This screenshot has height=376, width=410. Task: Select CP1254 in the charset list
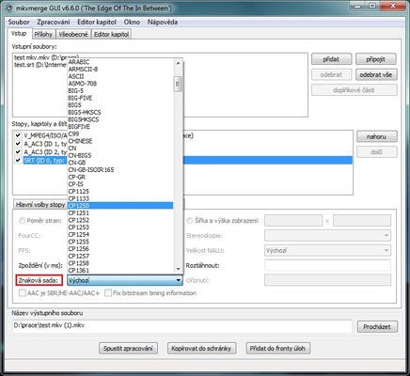coord(120,235)
